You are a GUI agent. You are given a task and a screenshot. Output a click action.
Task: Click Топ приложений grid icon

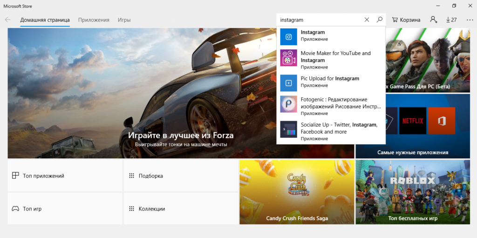tap(15, 176)
